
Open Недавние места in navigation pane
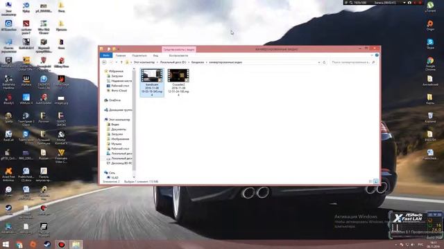[x=121, y=81]
